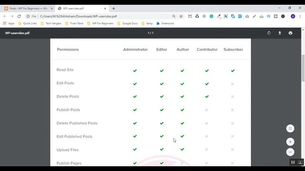Click the Administrator column header

pos(135,49)
